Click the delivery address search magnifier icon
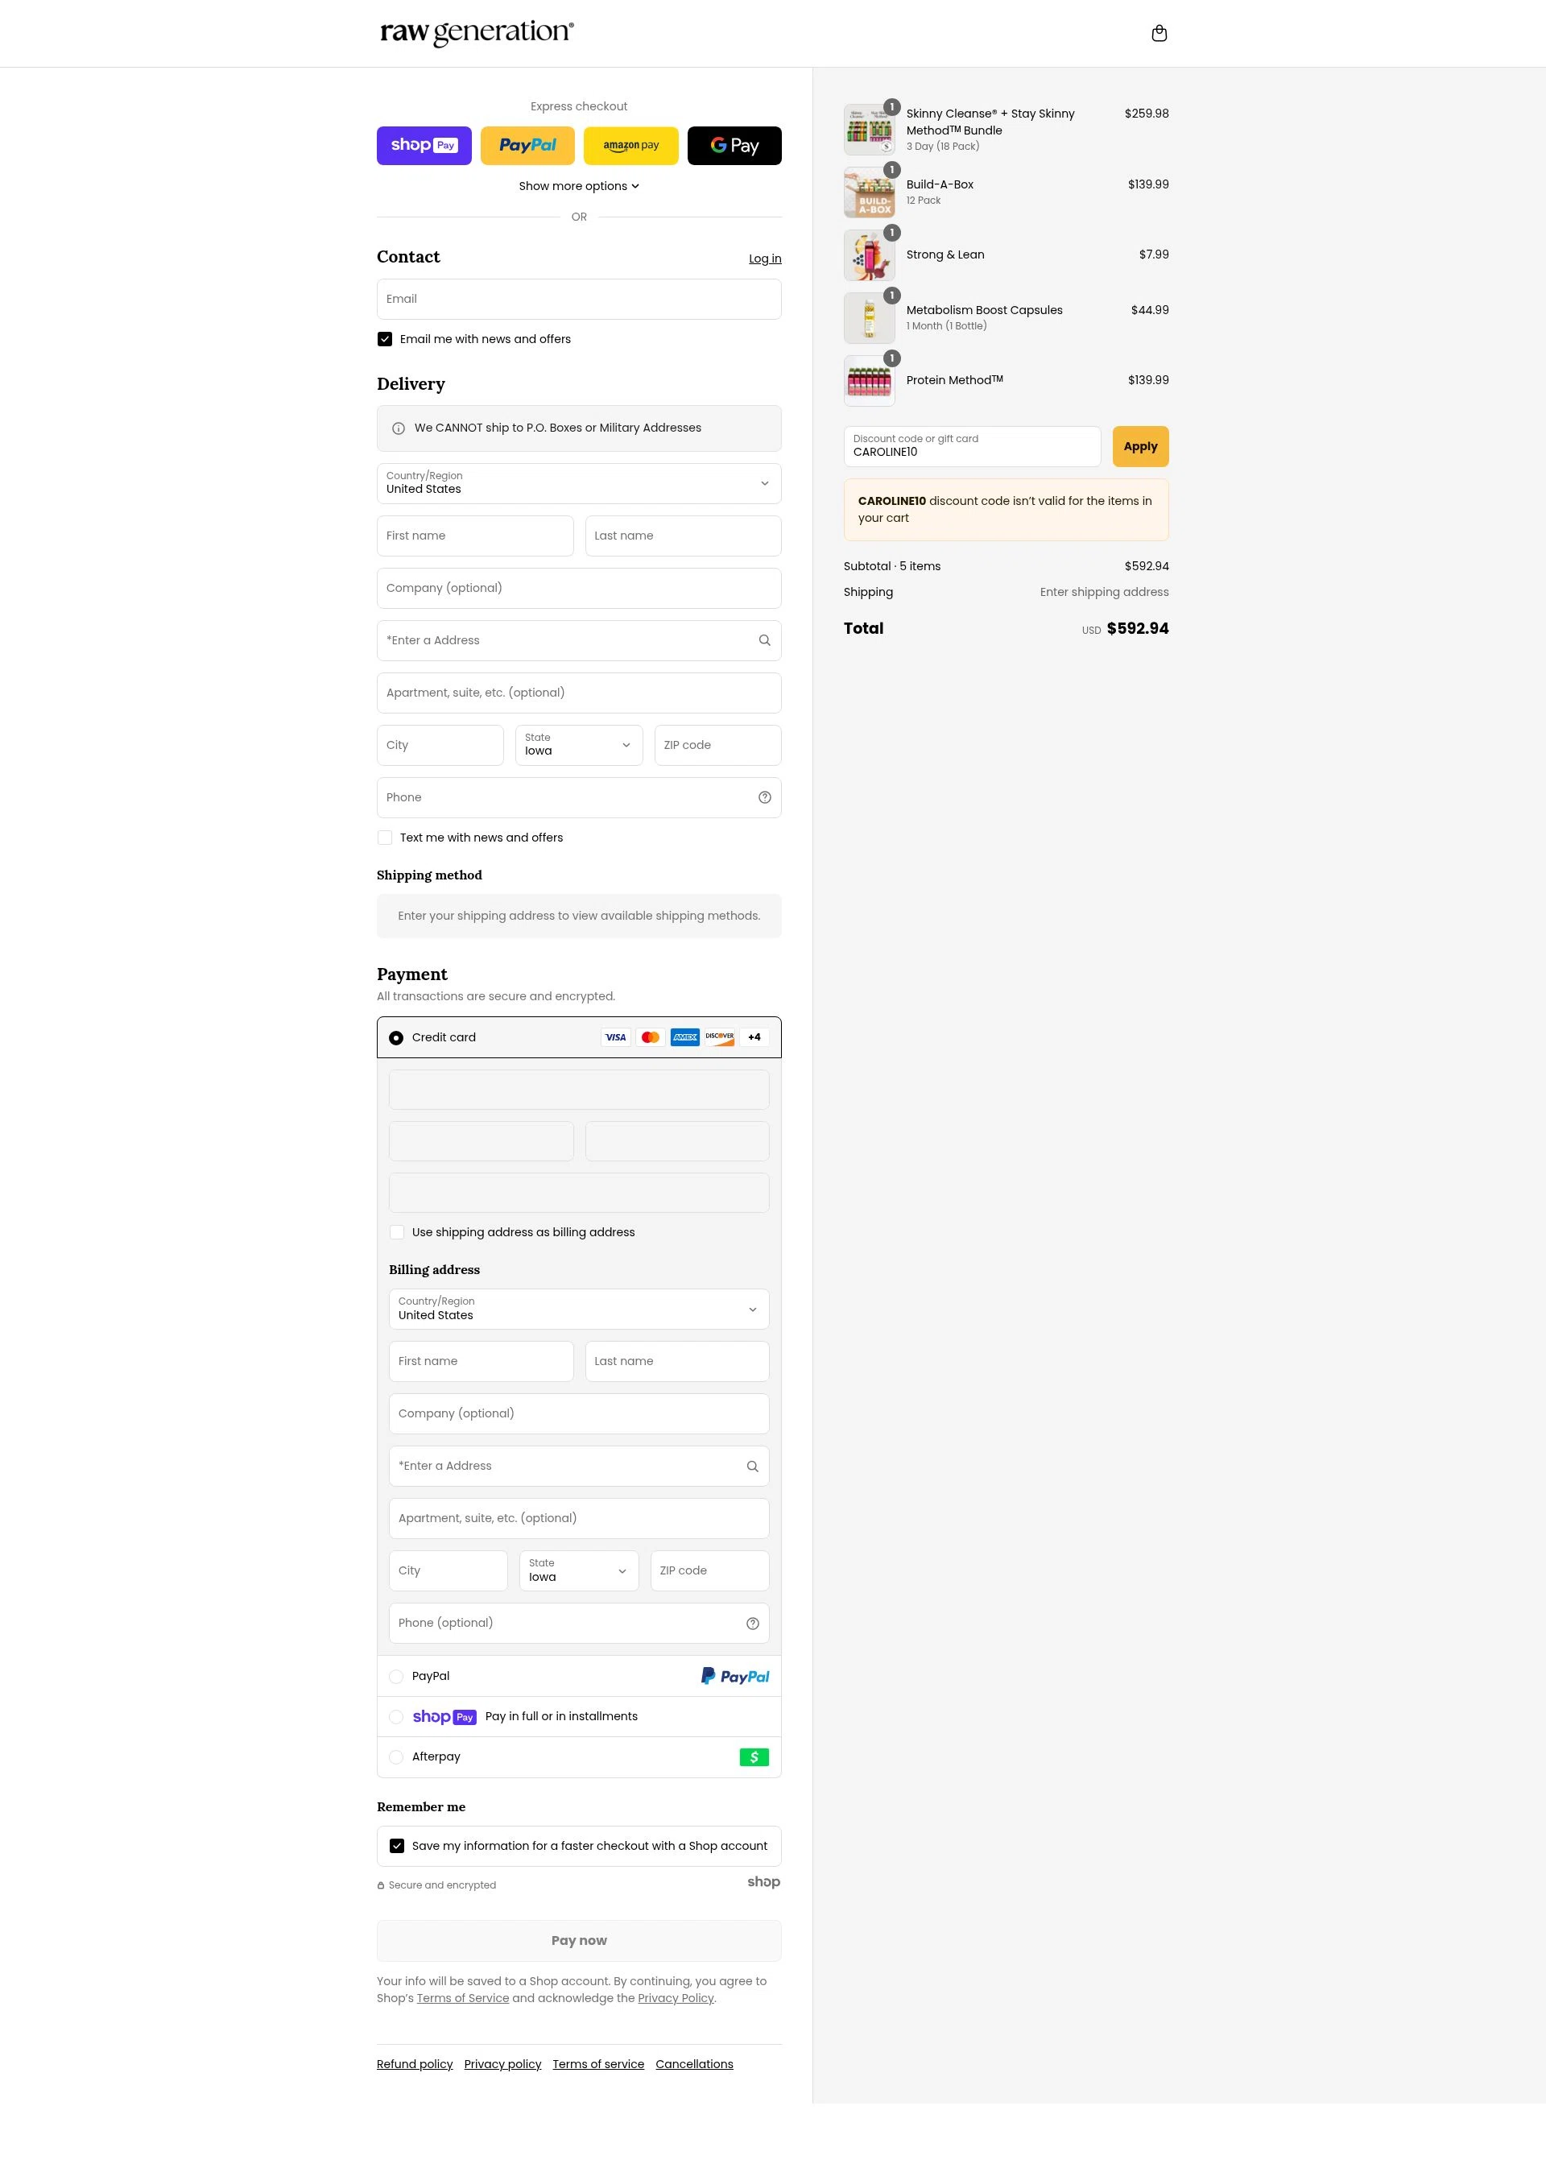The image size is (1546, 2168). point(764,641)
